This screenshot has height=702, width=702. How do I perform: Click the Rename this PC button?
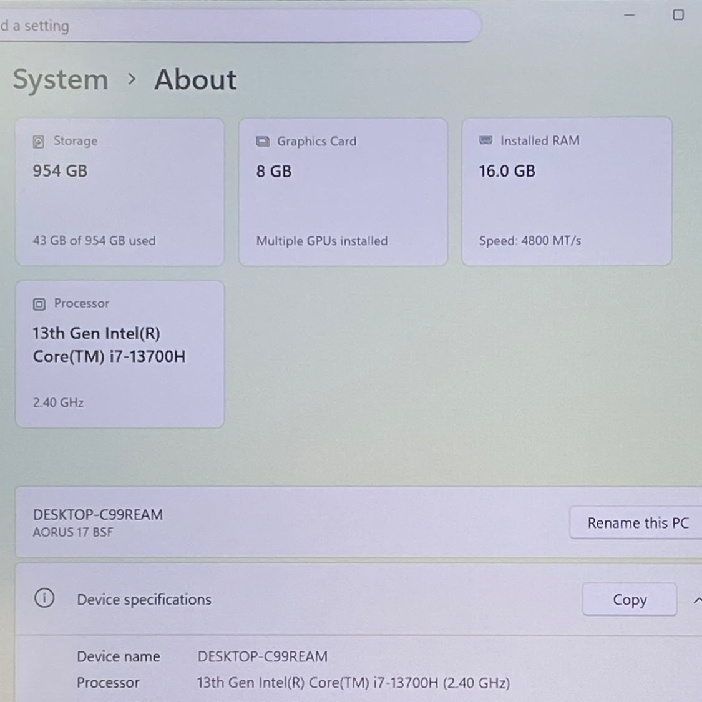click(x=637, y=523)
